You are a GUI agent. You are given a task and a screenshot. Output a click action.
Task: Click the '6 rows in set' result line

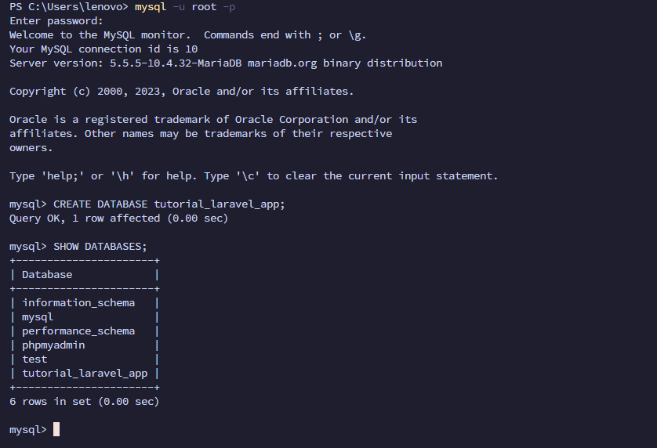pyautogui.click(x=84, y=402)
